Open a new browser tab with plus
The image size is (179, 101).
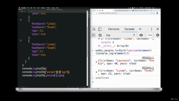(x=151, y=11)
